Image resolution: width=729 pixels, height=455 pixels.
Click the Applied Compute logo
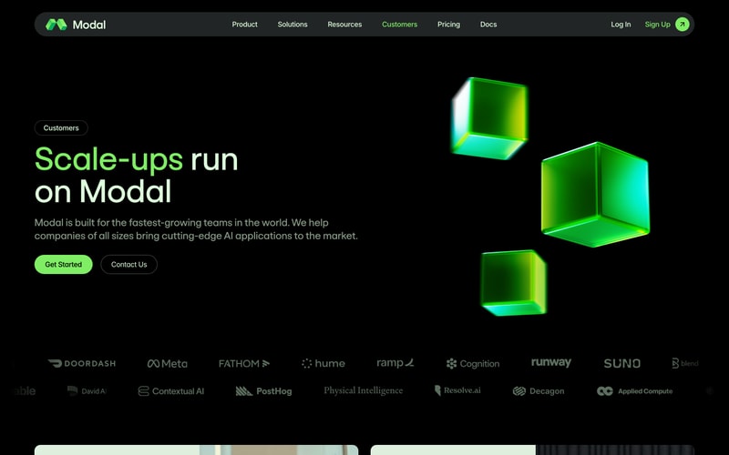pos(634,391)
